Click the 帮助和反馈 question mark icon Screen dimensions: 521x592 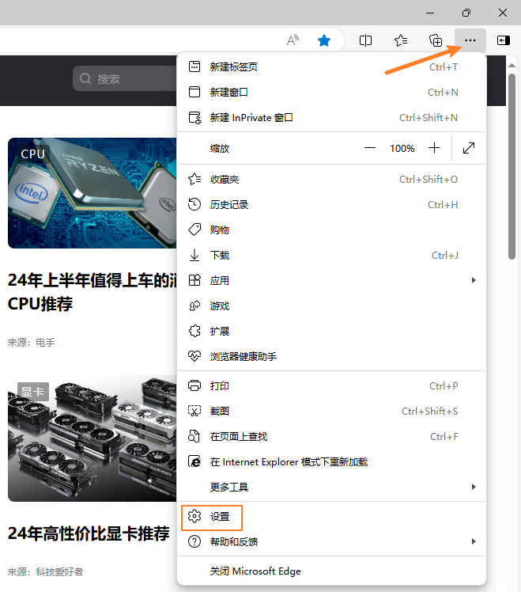click(194, 541)
